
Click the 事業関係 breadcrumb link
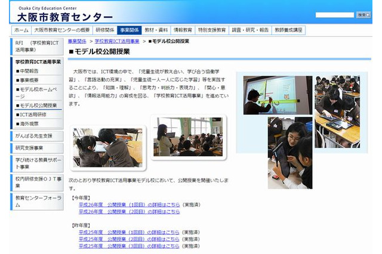coord(77,41)
